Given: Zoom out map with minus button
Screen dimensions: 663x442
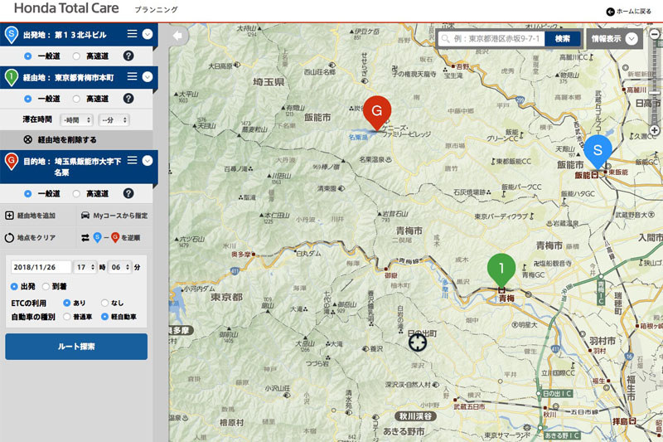Looking at the screenshot, I should pos(655,34).
